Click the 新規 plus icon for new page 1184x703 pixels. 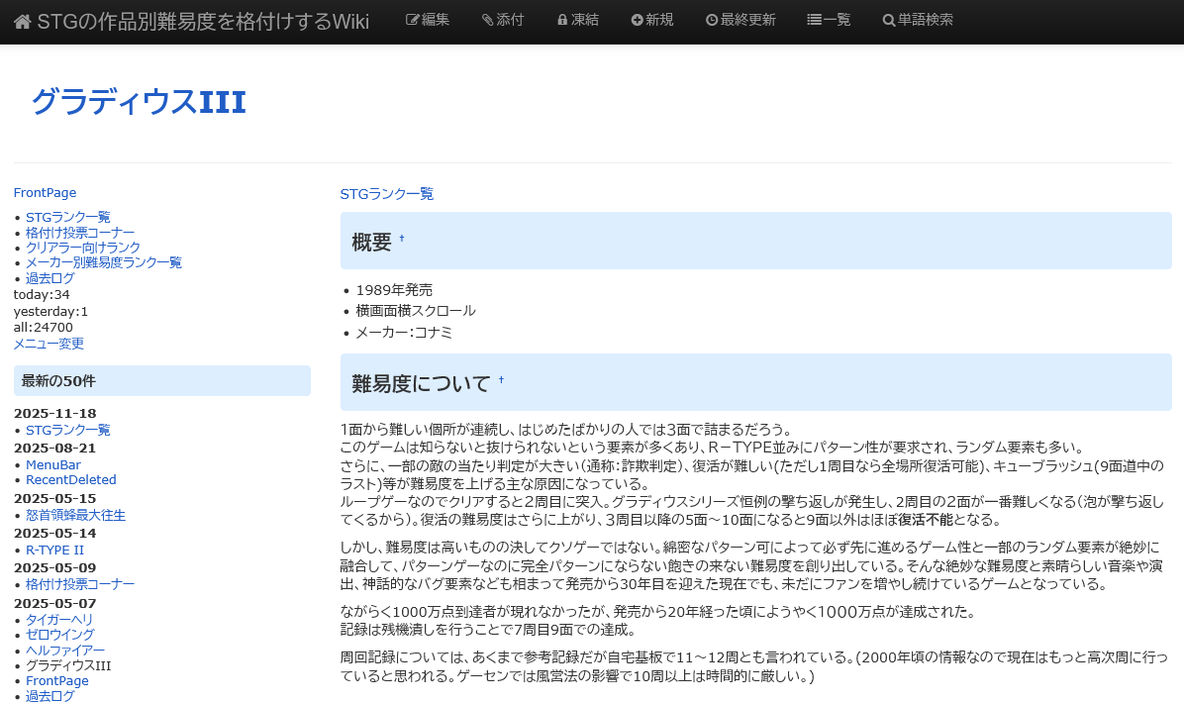[637, 20]
